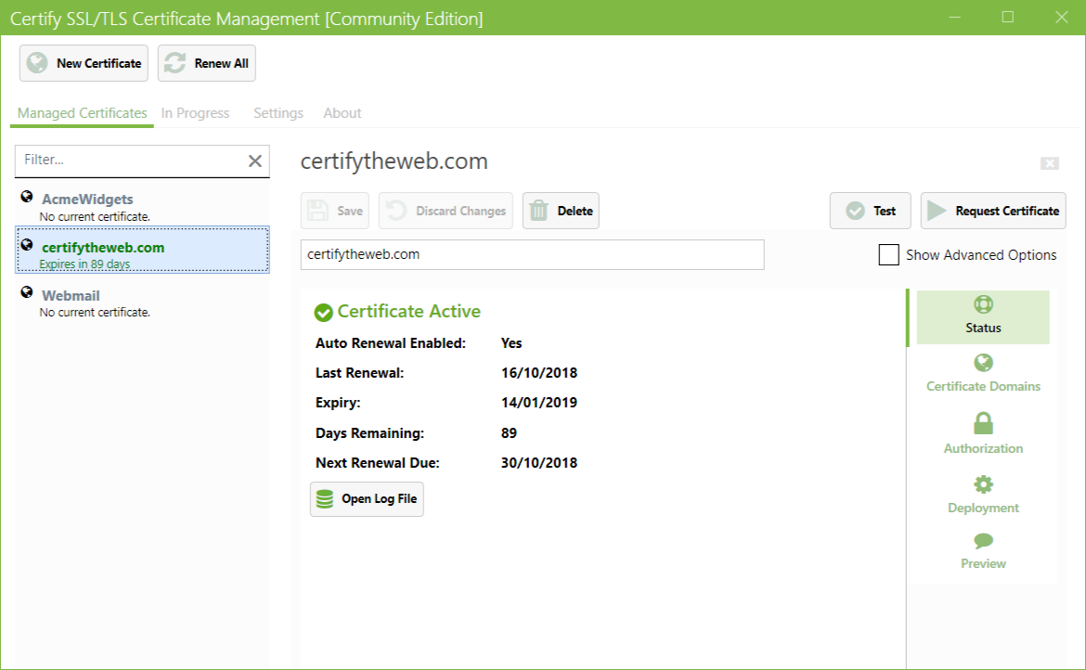The width and height of the screenshot is (1086, 670).
Task: Open the Authorization section
Action: [x=983, y=433]
